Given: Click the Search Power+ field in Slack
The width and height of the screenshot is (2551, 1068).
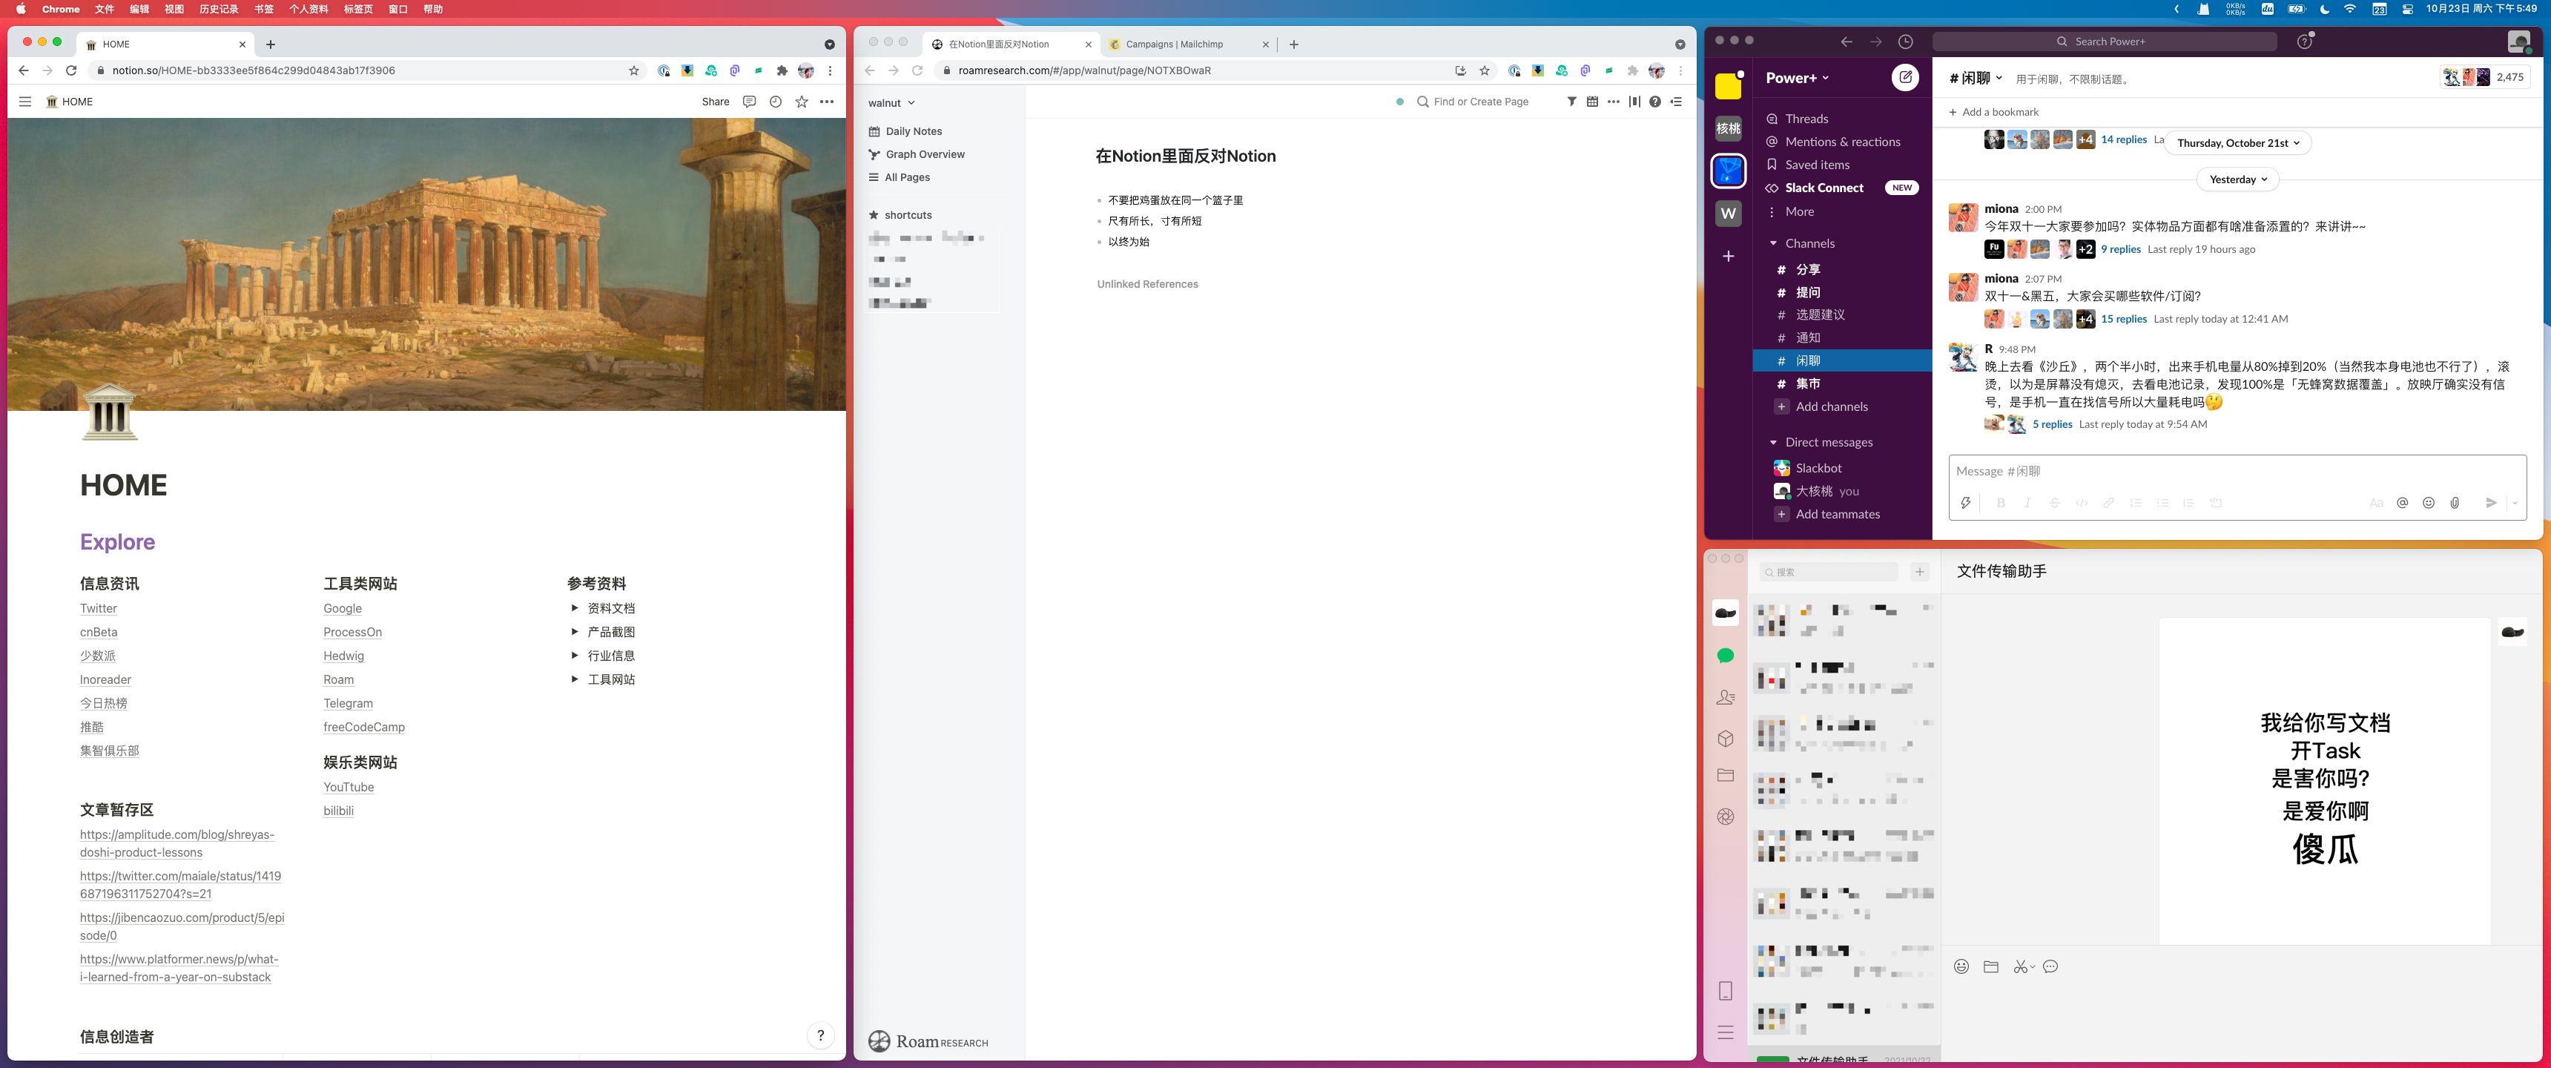Looking at the screenshot, I should [2105, 41].
